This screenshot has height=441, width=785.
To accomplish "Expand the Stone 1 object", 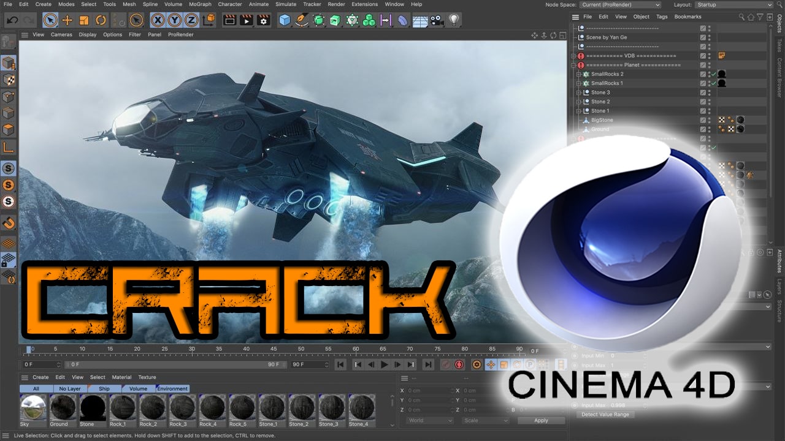I will tap(578, 111).
